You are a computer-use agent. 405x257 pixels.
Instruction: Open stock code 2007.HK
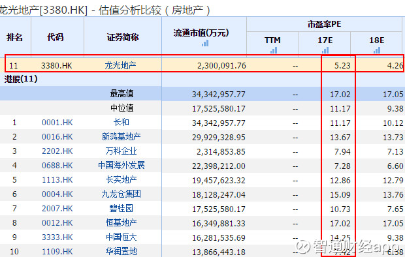[57, 209]
